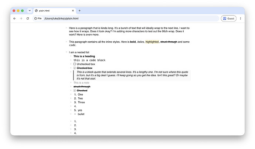Click the 'struck through' list row text
The width and height of the screenshot is (255, 149).
82,87
